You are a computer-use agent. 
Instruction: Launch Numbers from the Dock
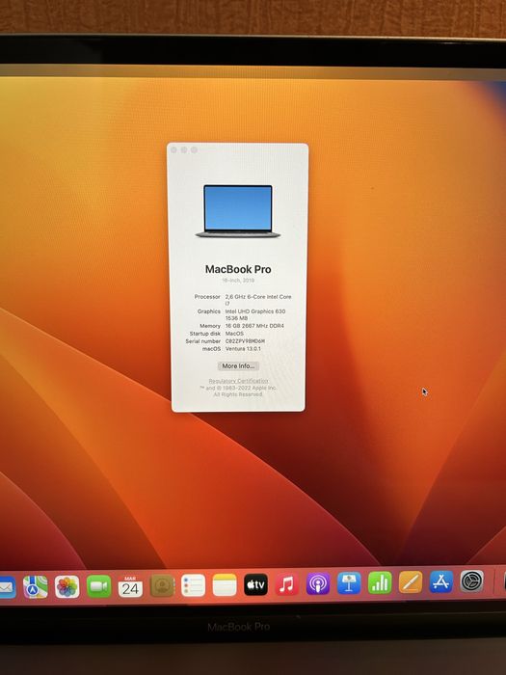coord(380,582)
